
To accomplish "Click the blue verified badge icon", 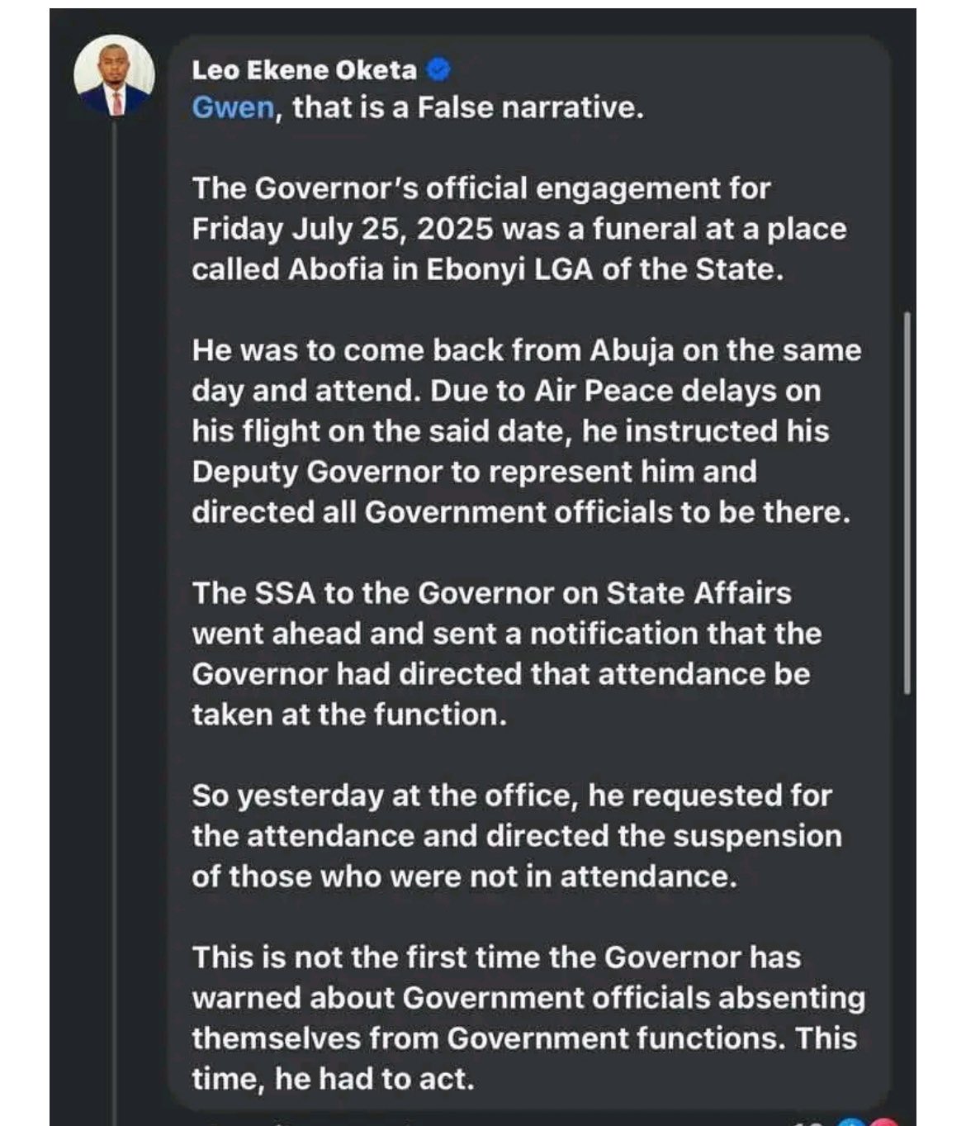I will pos(438,70).
